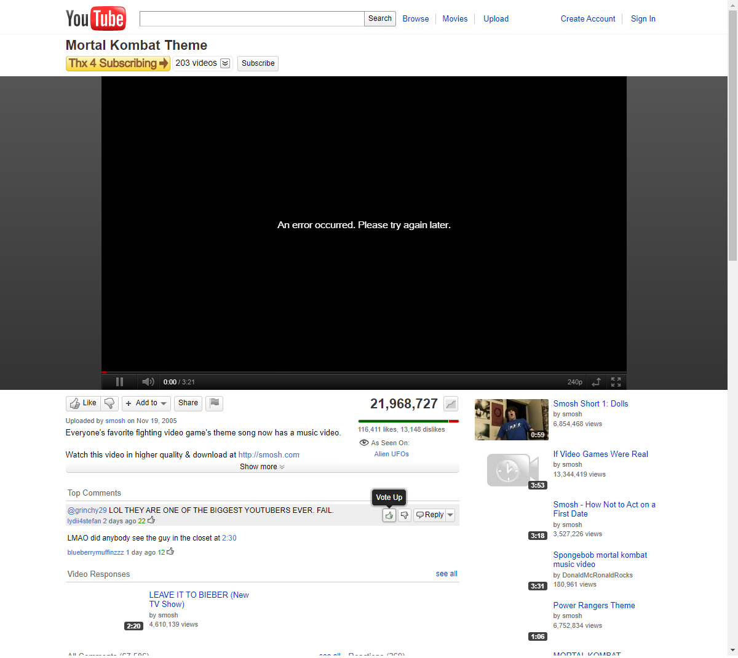Expand the 203 videos dropdown
Image resolution: width=738 pixels, height=658 pixels.
pos(225,63)
